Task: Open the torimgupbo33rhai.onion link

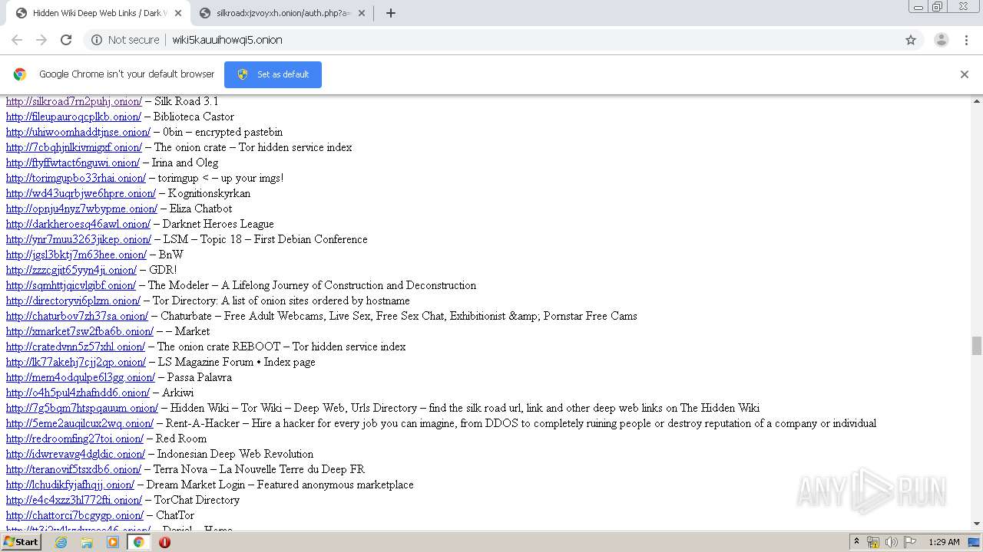Action: pos(76,178)
